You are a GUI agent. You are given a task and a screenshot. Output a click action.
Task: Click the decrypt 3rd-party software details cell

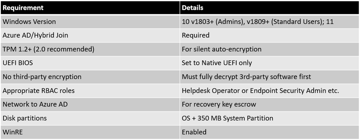[269, 77]
